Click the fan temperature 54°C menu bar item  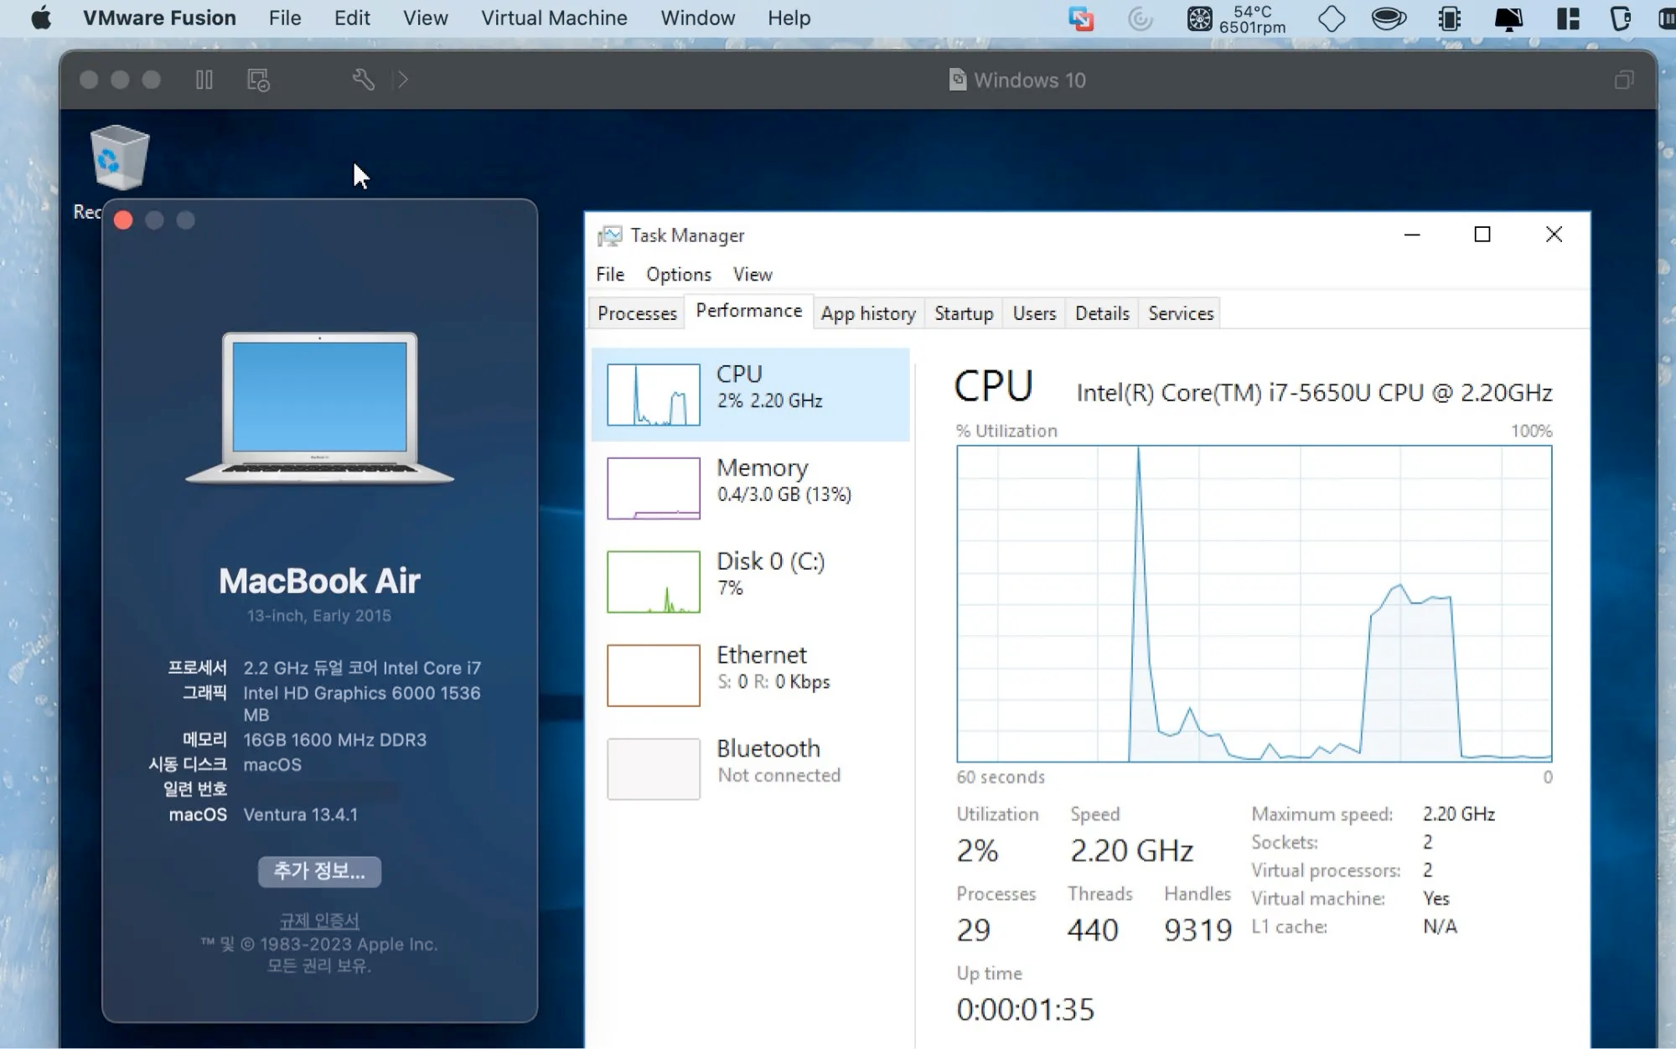(1236, 18)
